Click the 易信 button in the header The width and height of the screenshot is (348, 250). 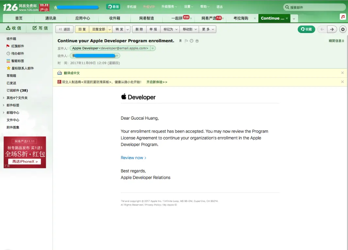(x=113, y=7)
